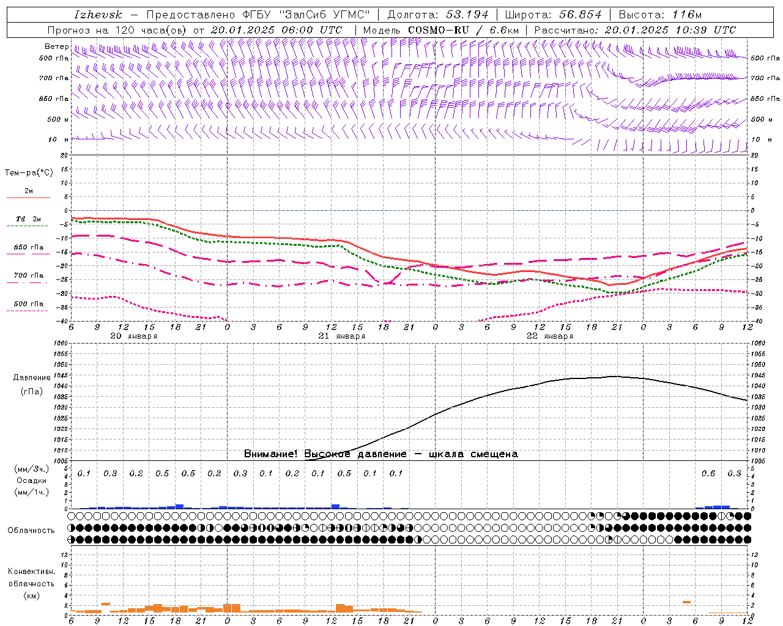The image size is (783, 626).
Task: Click the station name "Izhevsk" in the header
Action: (98, 15)
